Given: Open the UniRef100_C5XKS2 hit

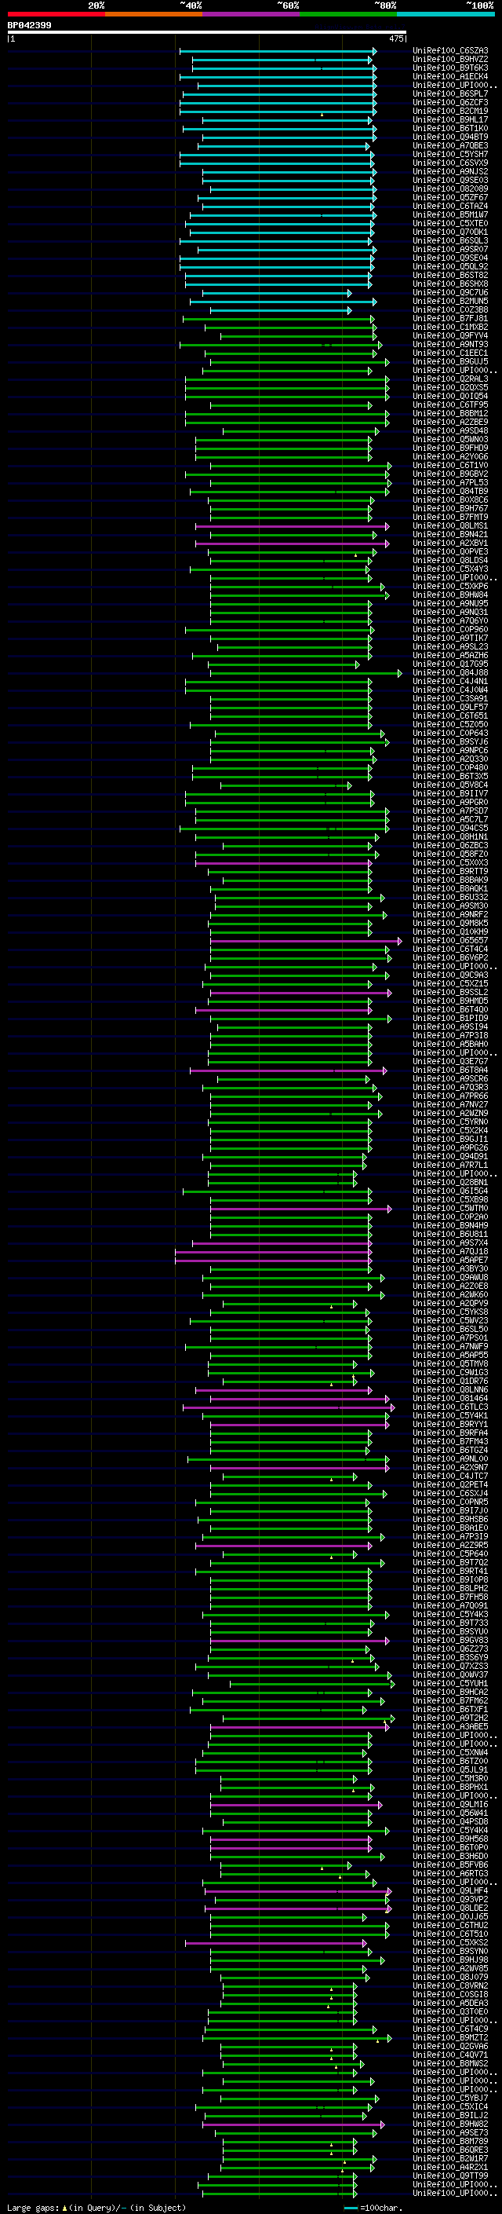Looking at the screenshot, I should click(450, 1942).
